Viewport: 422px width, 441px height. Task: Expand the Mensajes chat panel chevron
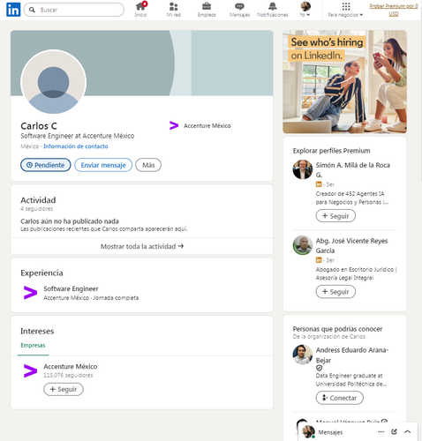(408, 432)
